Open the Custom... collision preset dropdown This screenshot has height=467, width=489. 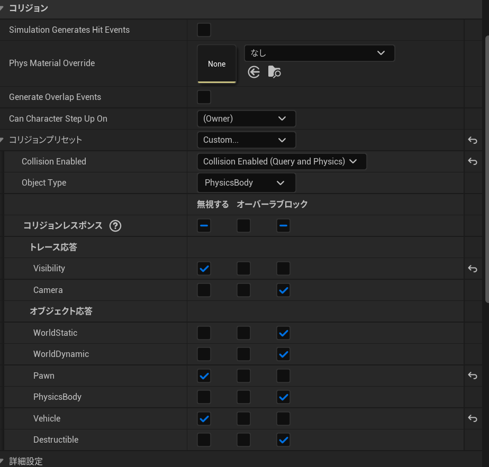247,140
